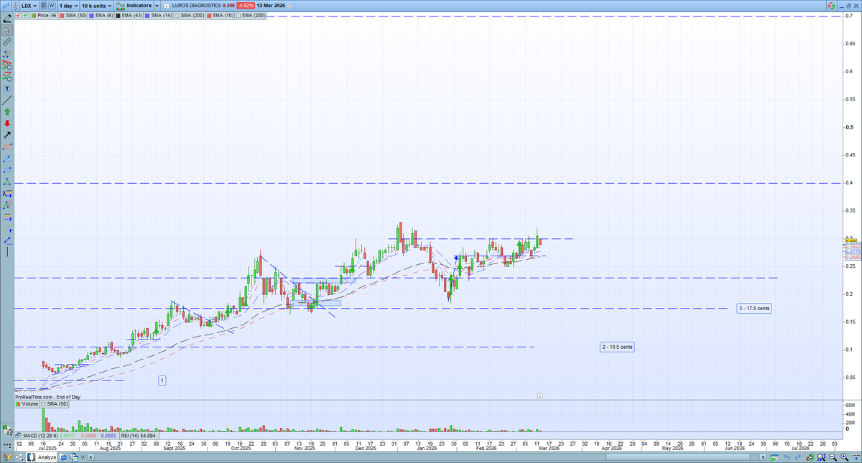This screenshot has height=463, width=862.
Task: Click the green arrow icon left of Price
Action: 26,16
